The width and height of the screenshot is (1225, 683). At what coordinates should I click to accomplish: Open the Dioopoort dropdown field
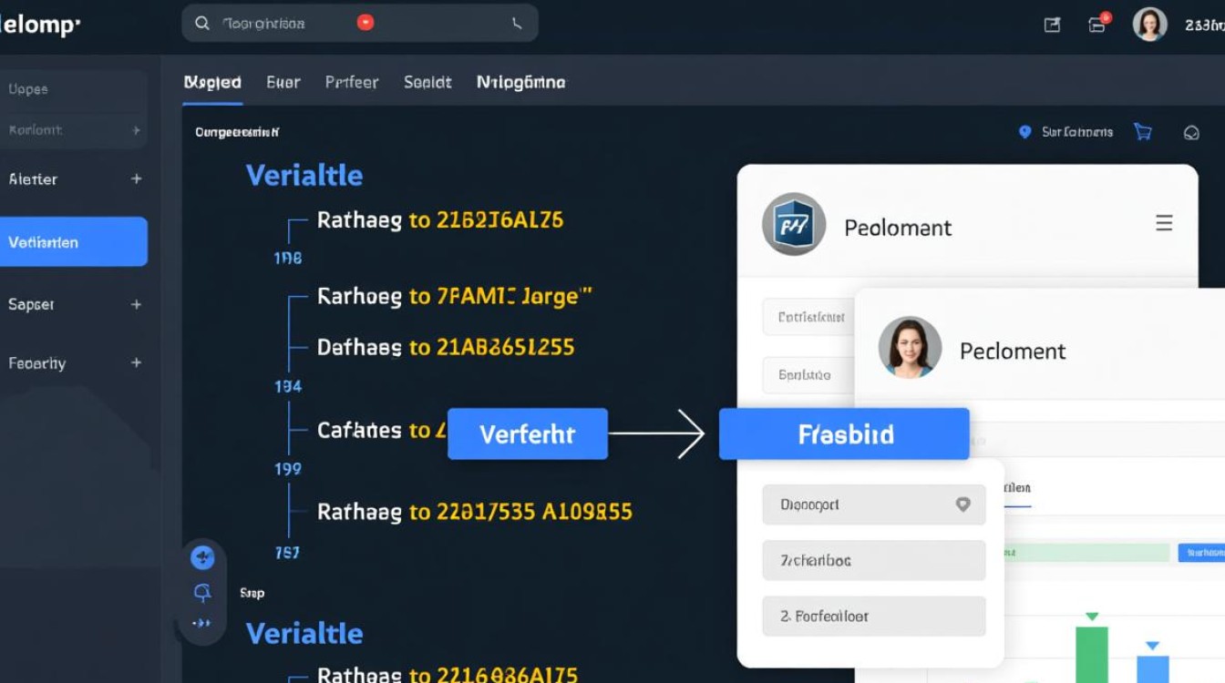[x=873, y=505]
